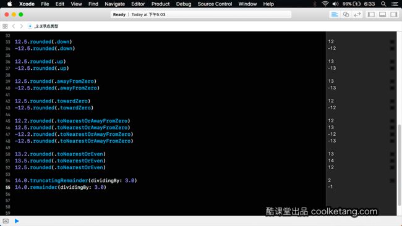The image size is (402, 226).
Task: Open the Find menu
Action: pos(93,4)
